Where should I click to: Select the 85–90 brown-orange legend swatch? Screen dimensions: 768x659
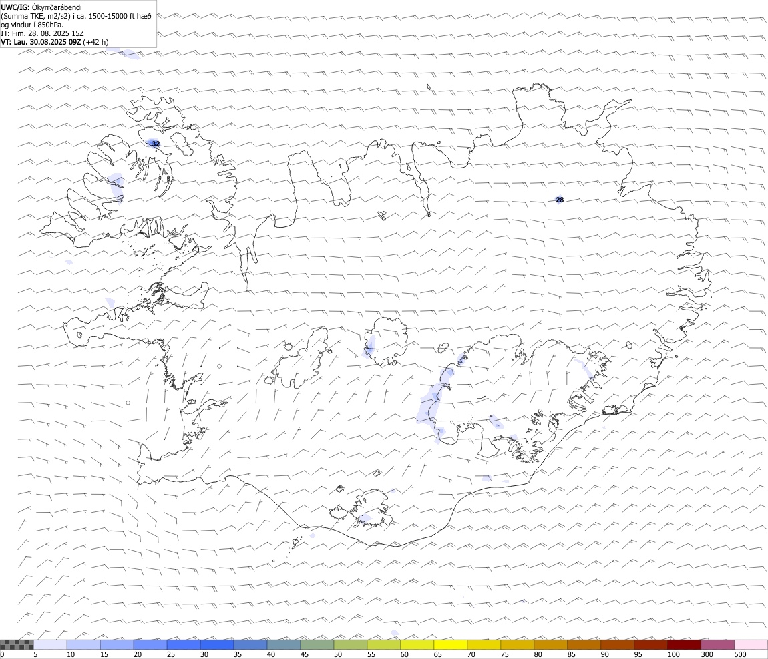coord(584,644)
